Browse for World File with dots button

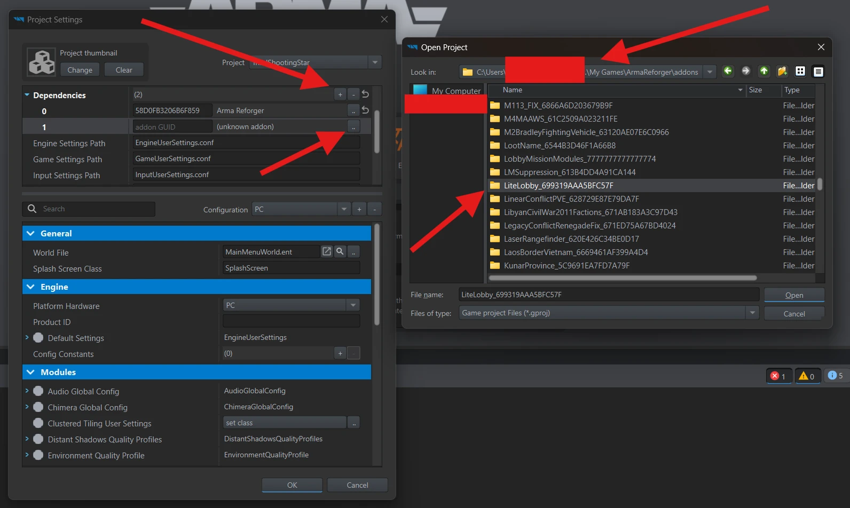(353, 251)
